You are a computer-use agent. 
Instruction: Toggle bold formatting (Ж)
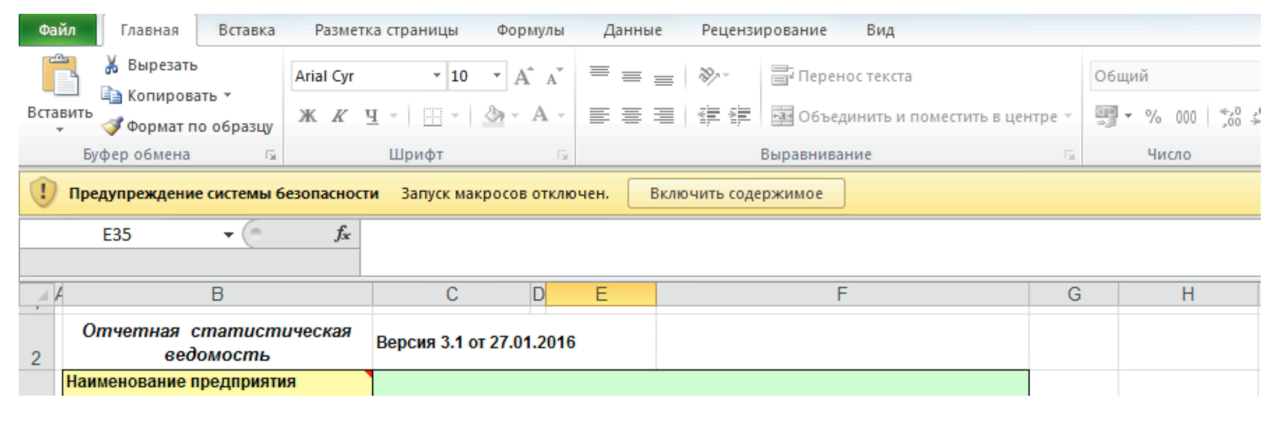308,115
